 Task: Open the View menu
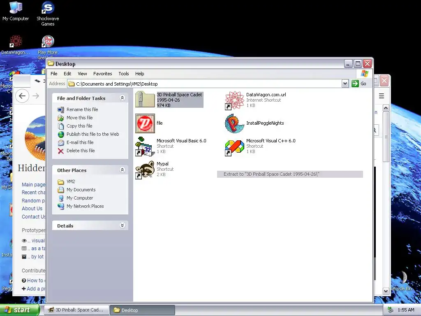click(x=82, y=74)
